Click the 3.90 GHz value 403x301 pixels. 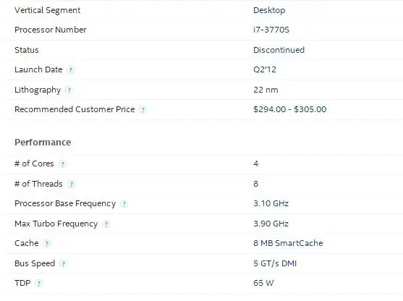tap(271, 224)
